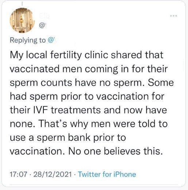The width and height of the screenshot is (188, 190).
Task: Click the 28/12/2021 date
Action: (53, 174)
